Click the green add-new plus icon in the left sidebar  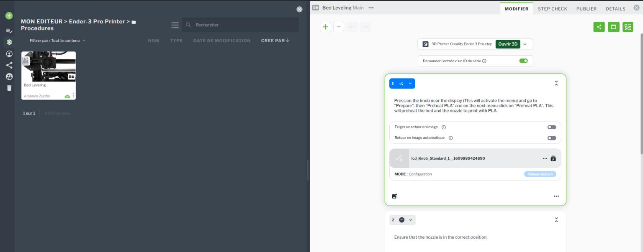pos(9,16)
